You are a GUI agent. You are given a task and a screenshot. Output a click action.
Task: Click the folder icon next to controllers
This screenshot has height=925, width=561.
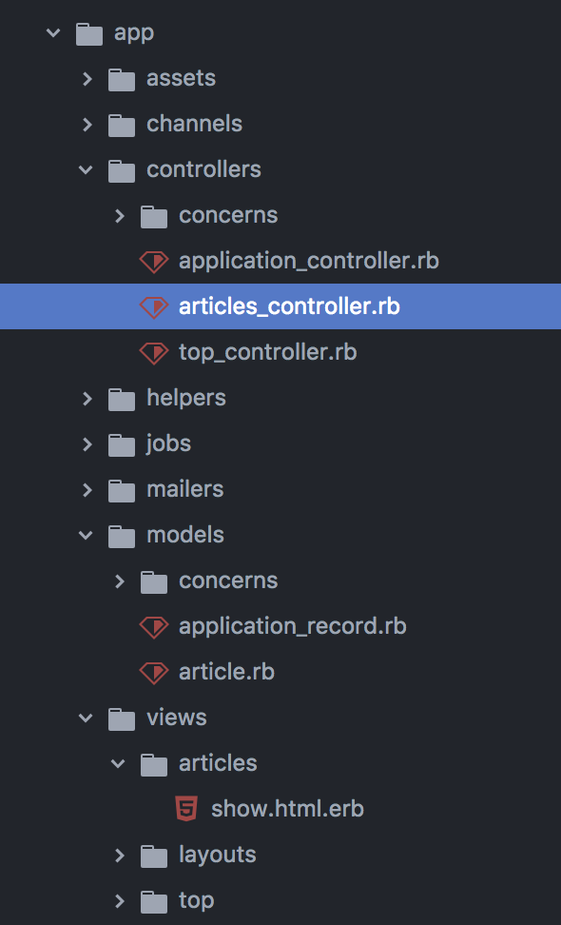(x=122, y=169)
